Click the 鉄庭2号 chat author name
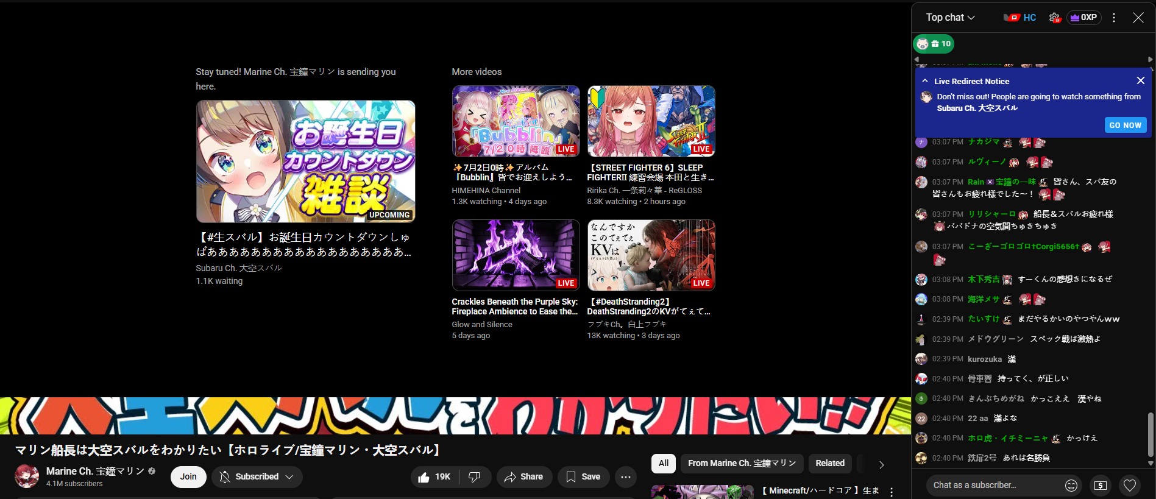 coord(982,458)
